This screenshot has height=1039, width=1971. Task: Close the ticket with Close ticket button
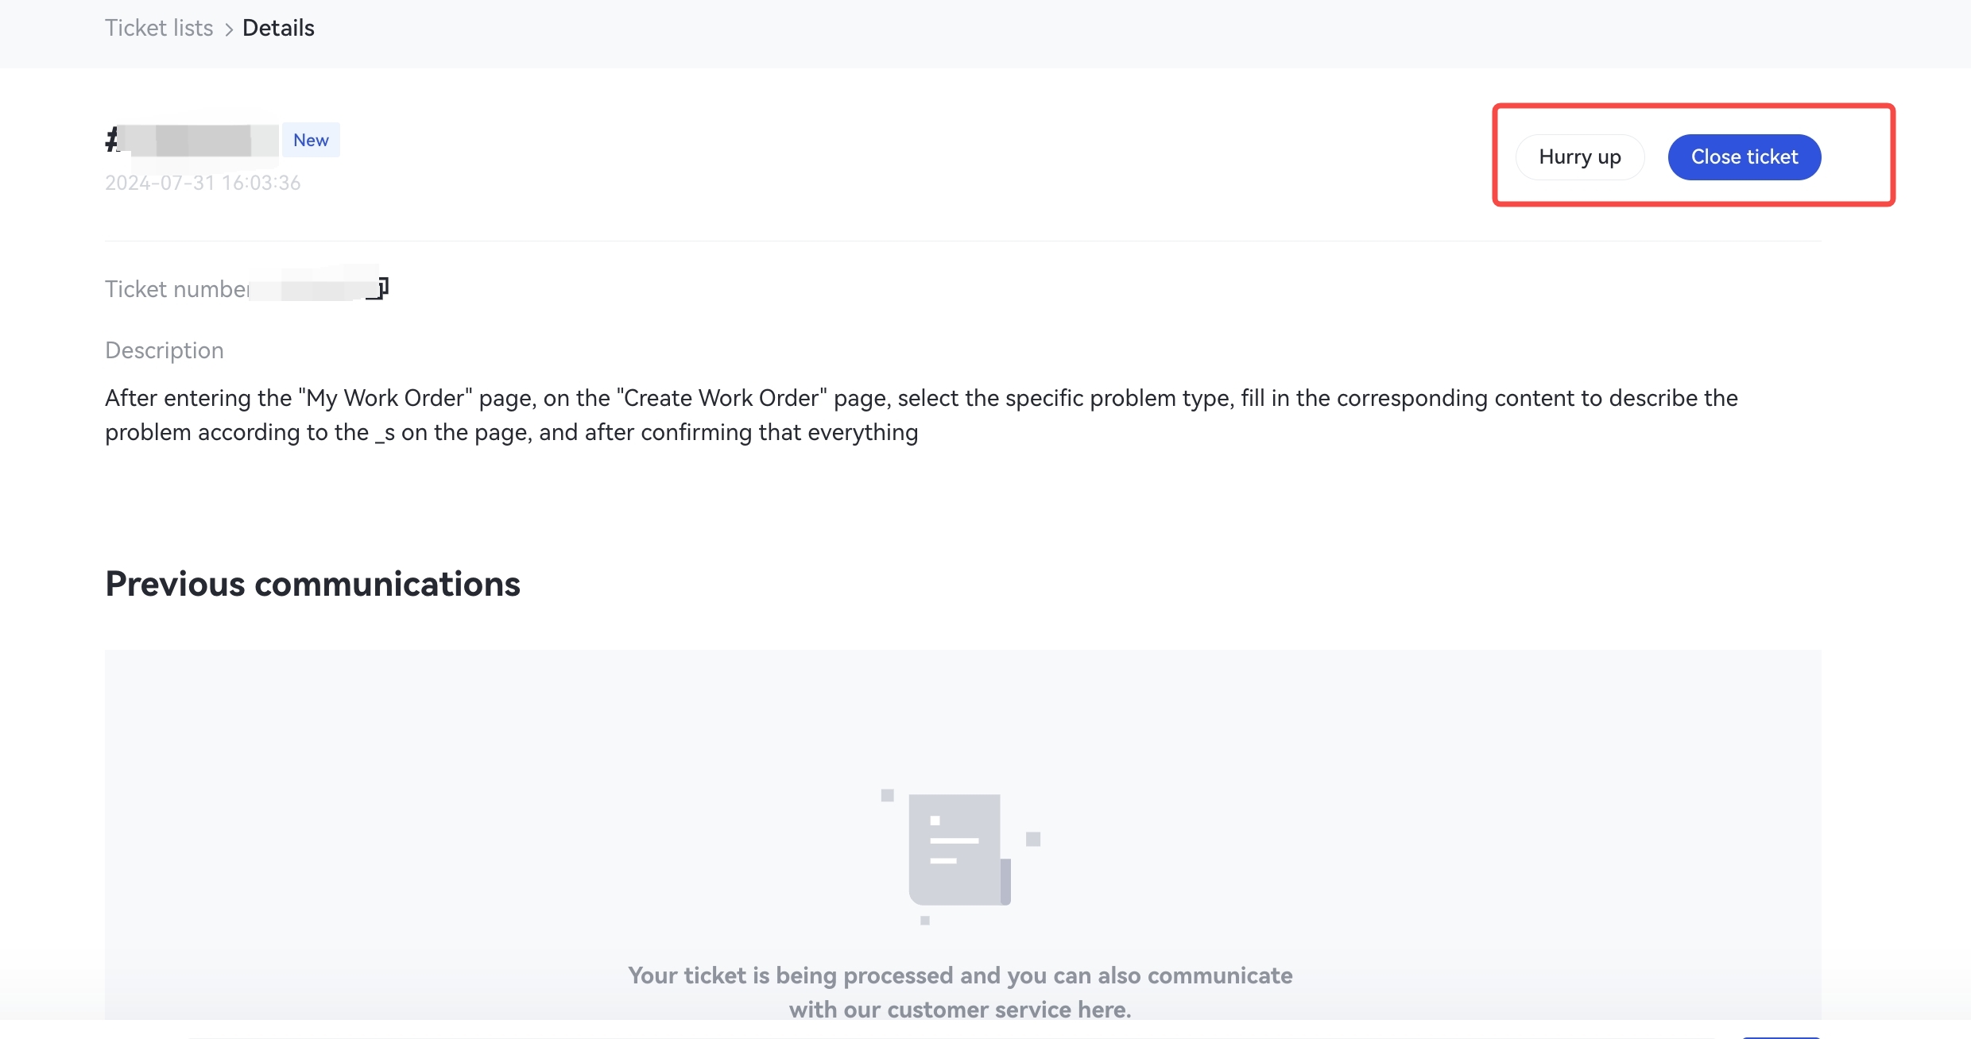1744,157
